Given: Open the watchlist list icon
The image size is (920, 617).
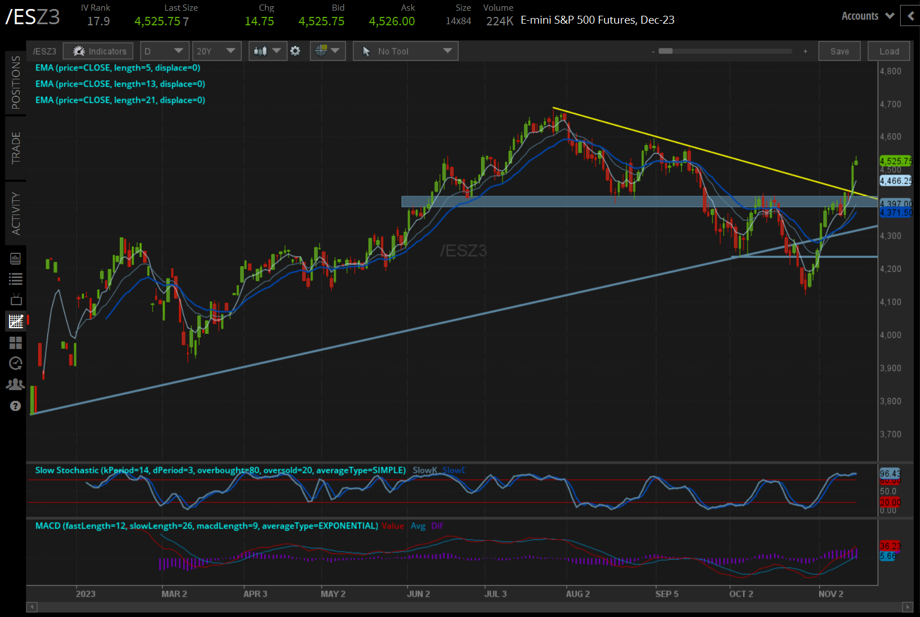Looking at the screenshot, I should (x=16, y=279).
